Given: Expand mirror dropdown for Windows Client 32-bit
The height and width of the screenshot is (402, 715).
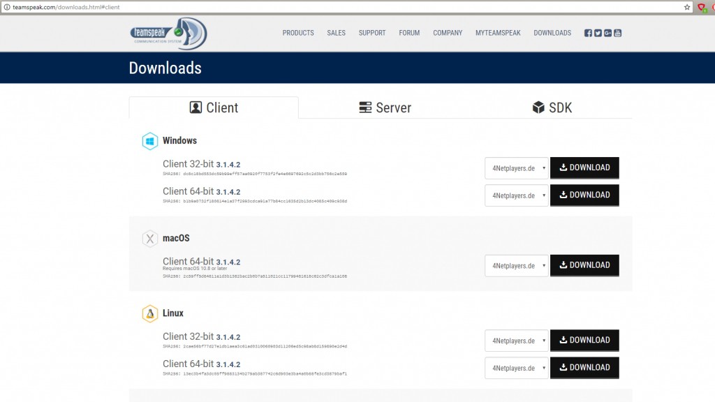Looking at the screenshot, I should click(517, 168).
